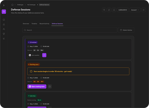Open the Select dates picker
This screenshot has width=149, height=108.
tap(126, 30)
